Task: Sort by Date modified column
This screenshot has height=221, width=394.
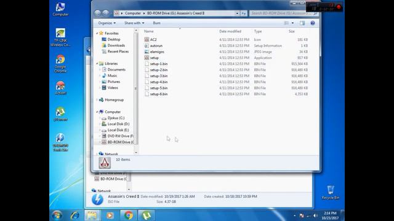Action: [x=230, y=31]
